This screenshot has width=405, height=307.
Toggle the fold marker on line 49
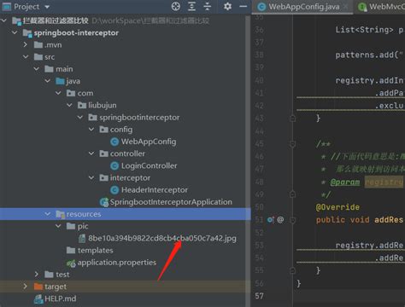coord(292,194)
